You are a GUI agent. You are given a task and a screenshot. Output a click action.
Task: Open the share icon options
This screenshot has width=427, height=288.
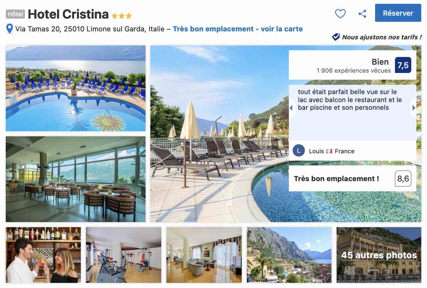point(362,13)
